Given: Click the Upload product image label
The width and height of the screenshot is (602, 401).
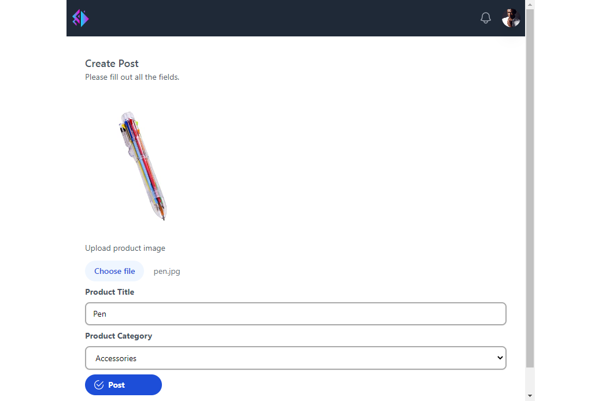Looking at the screenshot, I should tap(125, 248).
